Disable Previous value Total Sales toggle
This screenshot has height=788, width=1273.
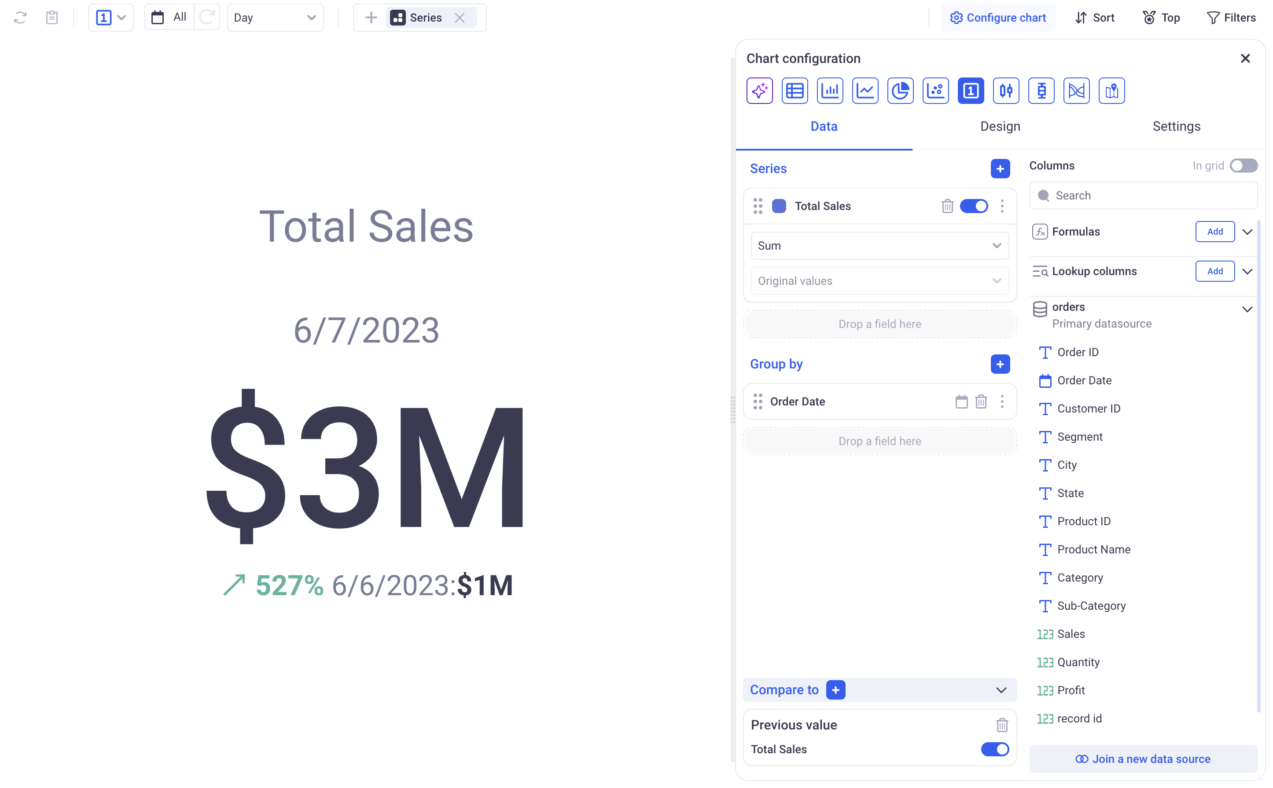(994, 749)
